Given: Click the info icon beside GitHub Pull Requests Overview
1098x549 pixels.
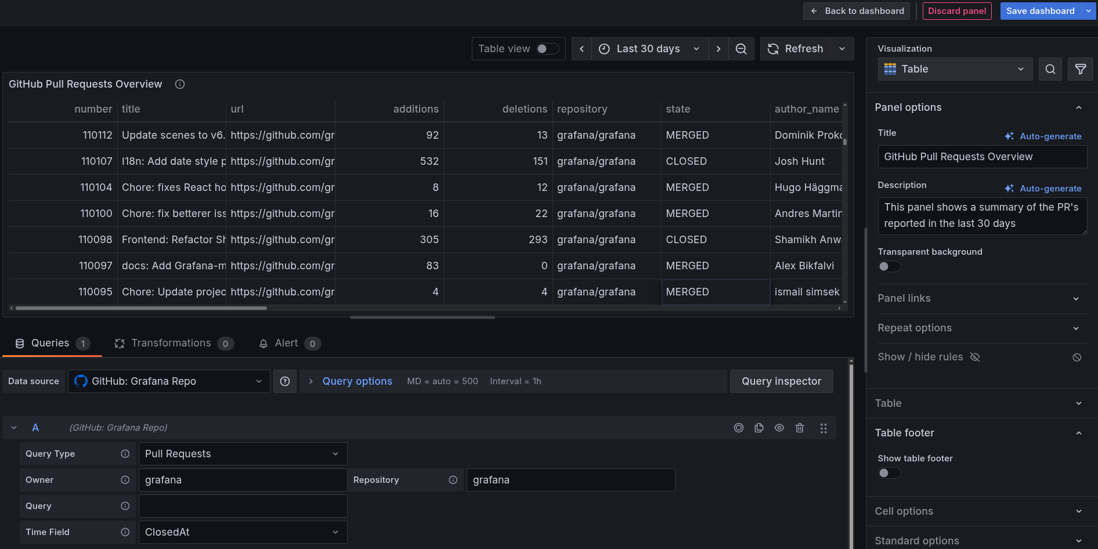Looking at the screenshot, I should tap(179, 84).
